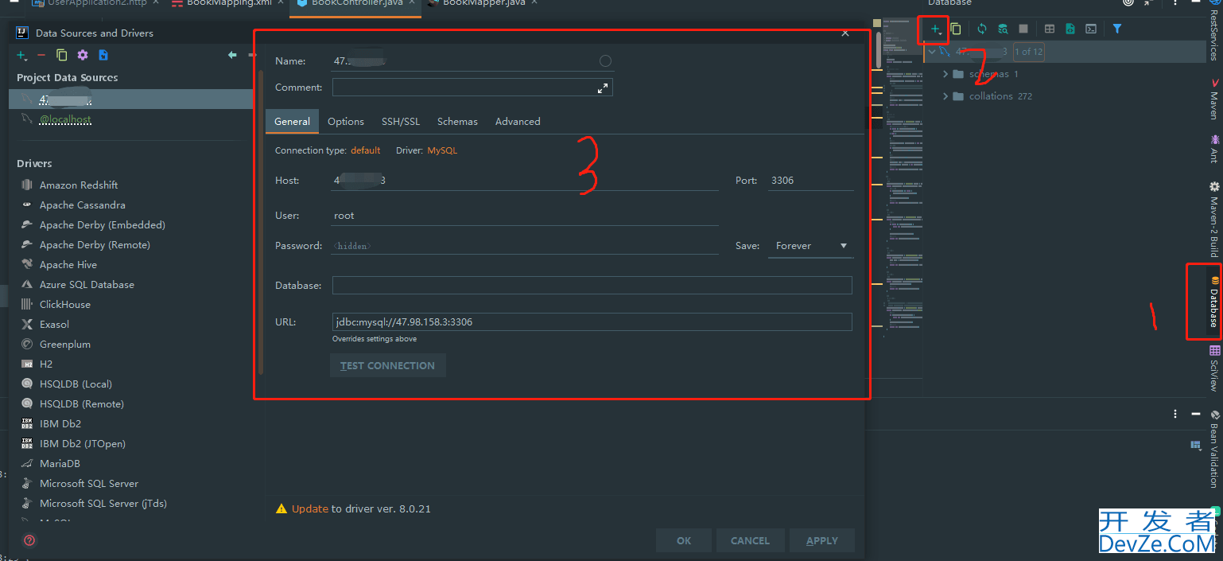This screenshot has height=561, width=1223.
Task: Select the HSQLDB (Local) driver
Action: point(76,384)
